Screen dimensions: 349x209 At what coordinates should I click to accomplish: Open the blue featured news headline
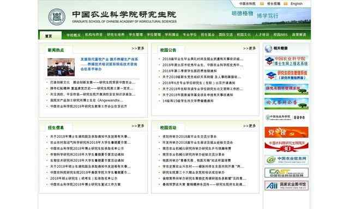[x=109, y=64]
